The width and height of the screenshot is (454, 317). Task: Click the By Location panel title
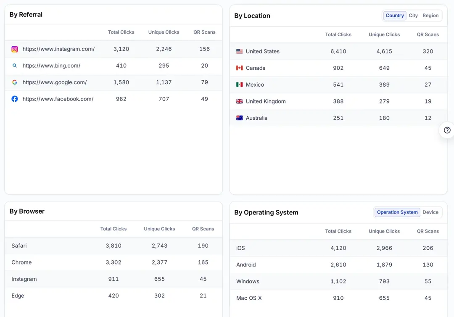coord(252,16)
